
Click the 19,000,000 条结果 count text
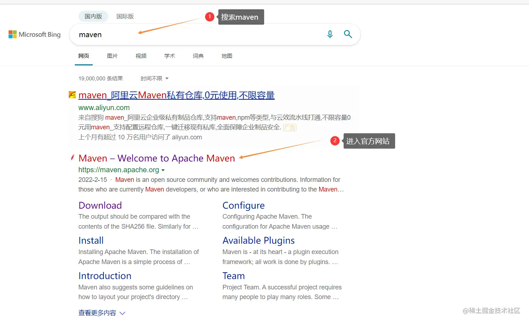(101, 79)
